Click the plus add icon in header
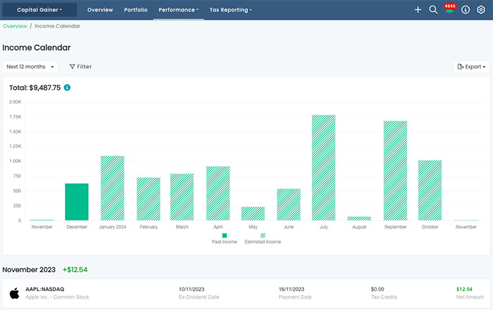 pos(418,10)
